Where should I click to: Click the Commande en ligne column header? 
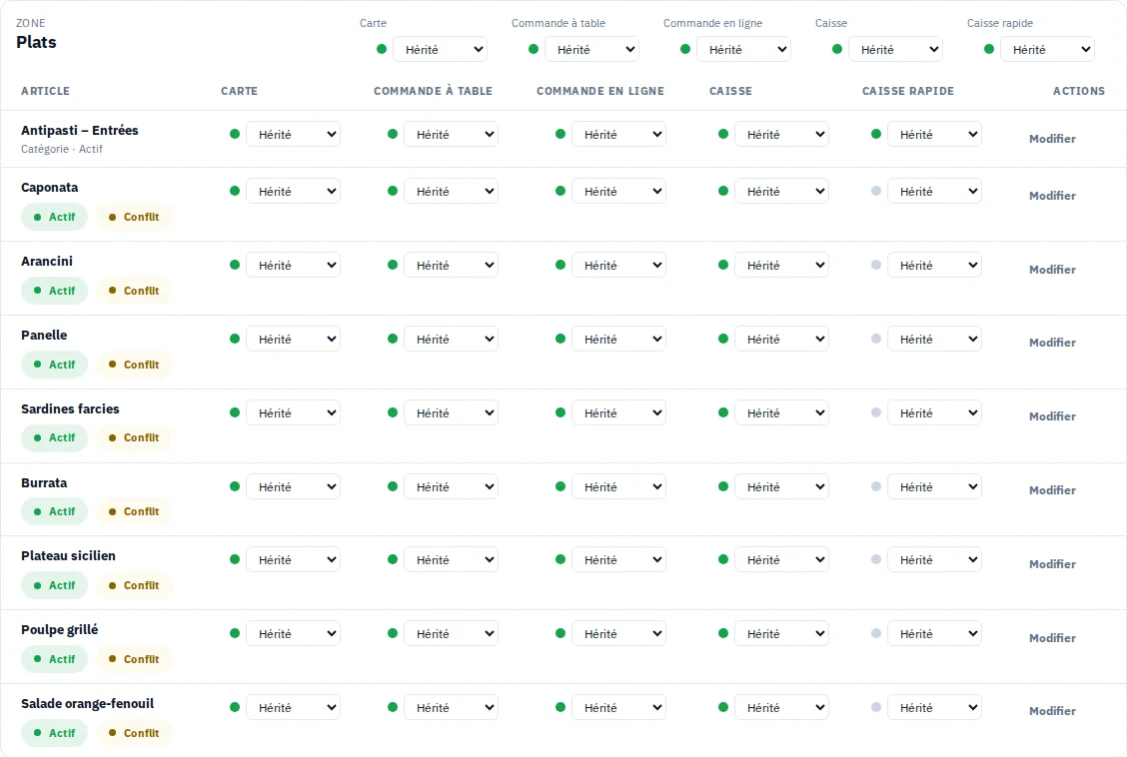pyautogui.click(x=600, y=91)
